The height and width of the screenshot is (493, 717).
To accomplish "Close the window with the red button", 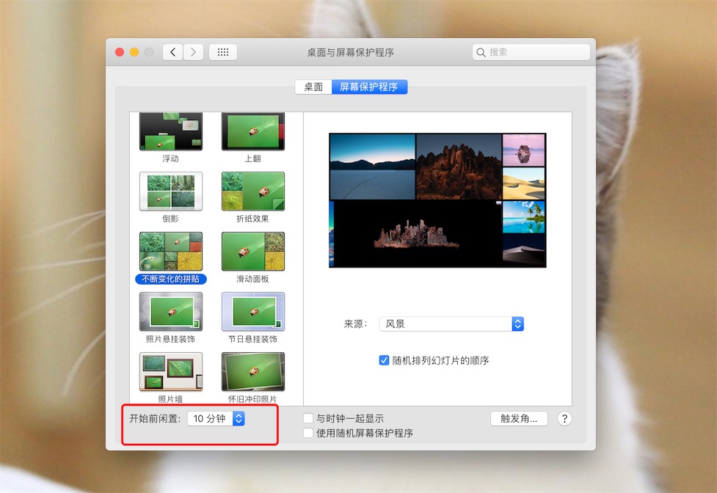I will click(x=120, y=52).
